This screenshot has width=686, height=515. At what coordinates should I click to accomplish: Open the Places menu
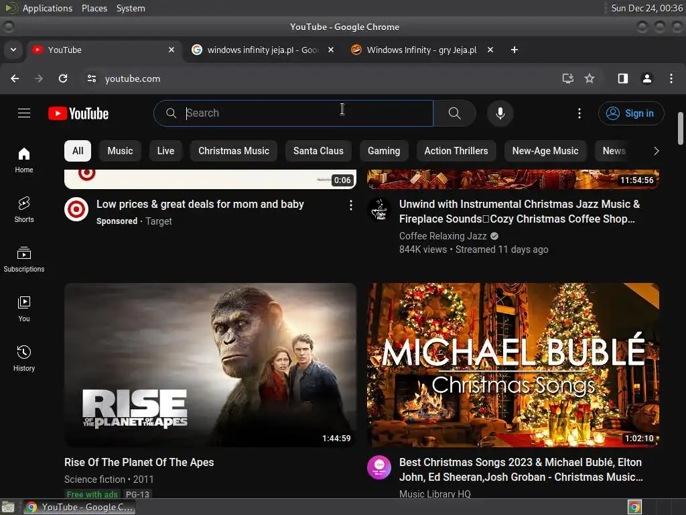pos(94,8)
